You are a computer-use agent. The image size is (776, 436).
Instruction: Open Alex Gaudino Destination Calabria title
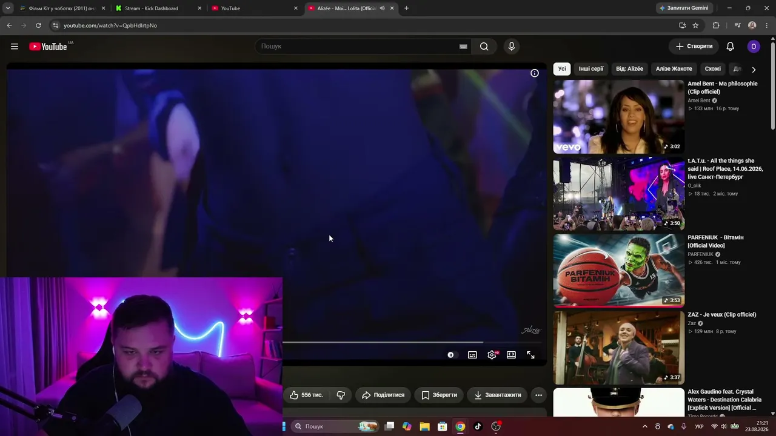tap(725, 400)
